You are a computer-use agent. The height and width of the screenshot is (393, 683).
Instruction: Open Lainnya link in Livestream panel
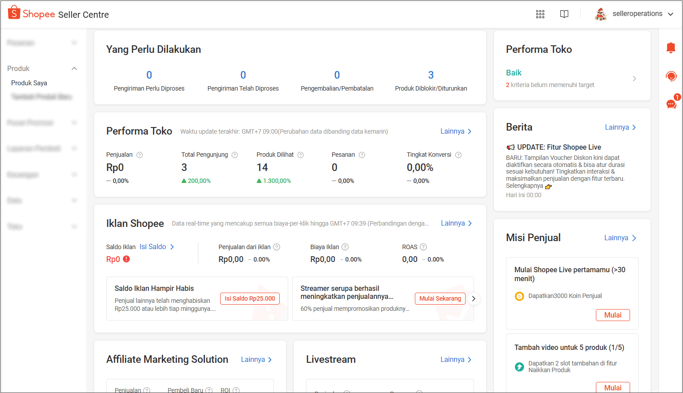pyautogui.click(x=456, y=360)
